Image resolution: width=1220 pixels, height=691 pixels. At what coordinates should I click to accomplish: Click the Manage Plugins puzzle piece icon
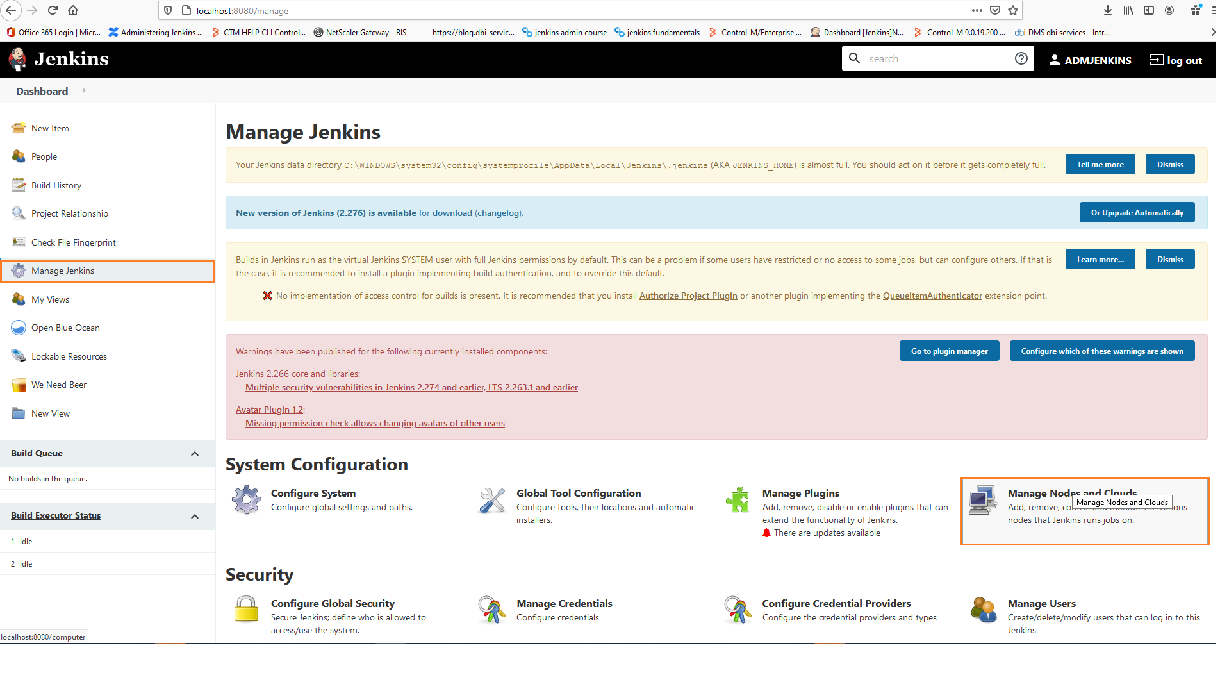738,500
